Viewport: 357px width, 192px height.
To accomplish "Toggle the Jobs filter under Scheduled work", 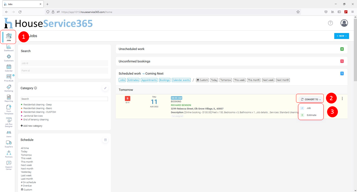I will tap(122, 80).
